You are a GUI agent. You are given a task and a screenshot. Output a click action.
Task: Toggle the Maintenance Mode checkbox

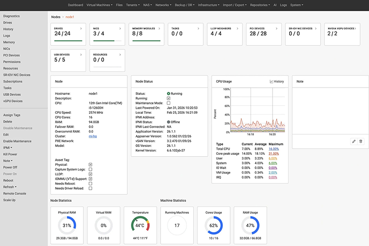[168, 103]
